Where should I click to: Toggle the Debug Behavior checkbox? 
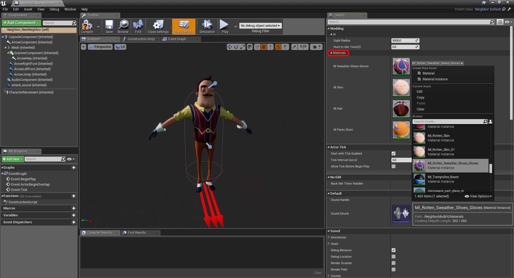(394, 250)
